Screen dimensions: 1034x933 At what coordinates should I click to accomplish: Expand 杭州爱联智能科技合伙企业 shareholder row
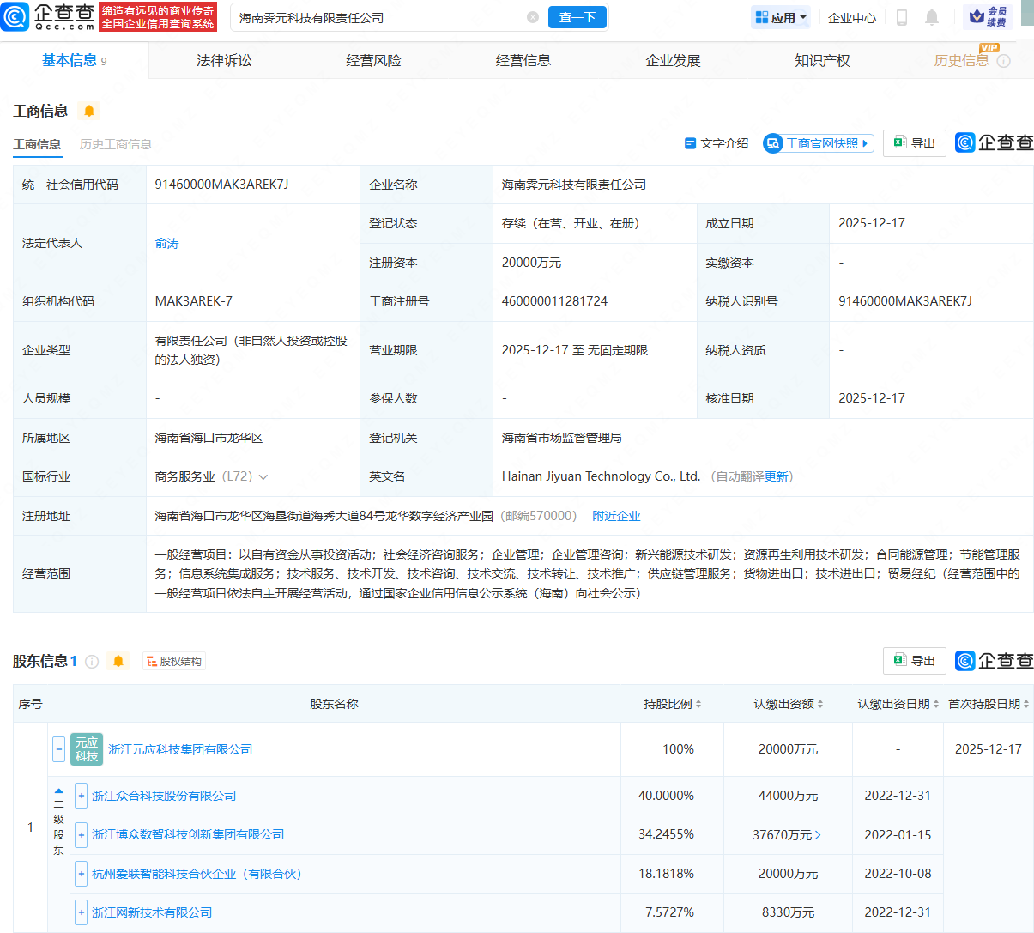coord(81,874)
